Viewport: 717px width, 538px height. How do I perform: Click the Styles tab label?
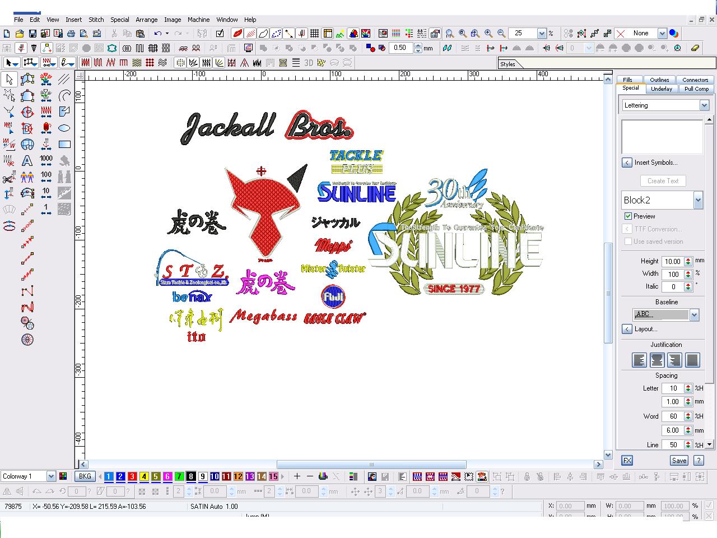point(508,64)
